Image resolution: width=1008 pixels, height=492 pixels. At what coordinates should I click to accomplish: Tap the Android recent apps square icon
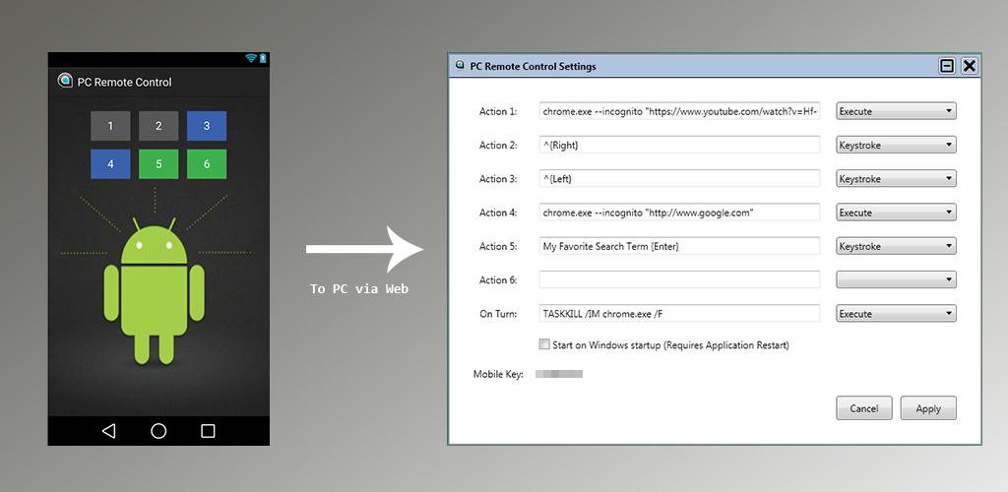208,431
